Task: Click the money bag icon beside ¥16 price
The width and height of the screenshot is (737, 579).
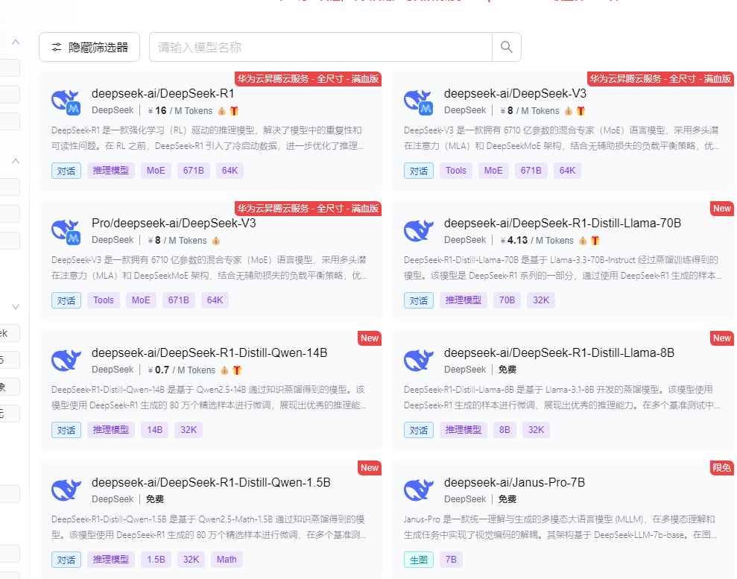Action: point(222,111)
